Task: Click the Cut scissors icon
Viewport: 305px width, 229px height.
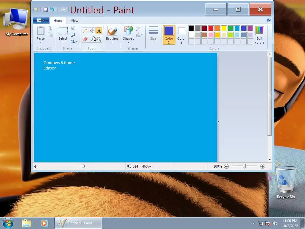Action: (x=50, y=28)
